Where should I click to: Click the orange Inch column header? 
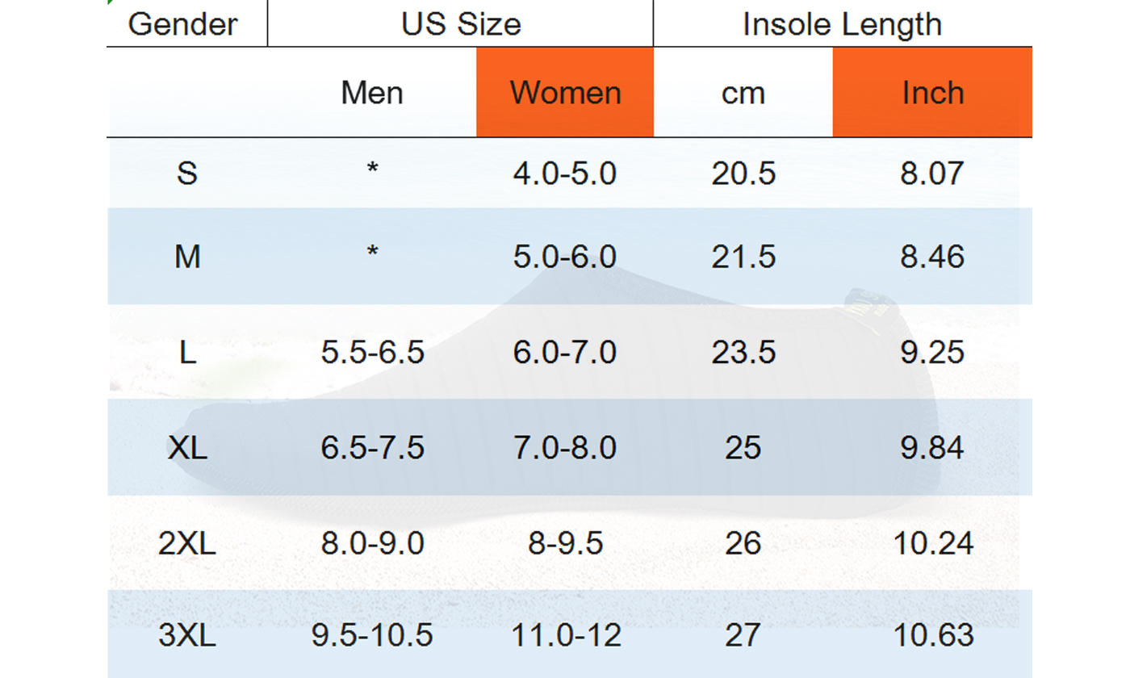[932, 93]
